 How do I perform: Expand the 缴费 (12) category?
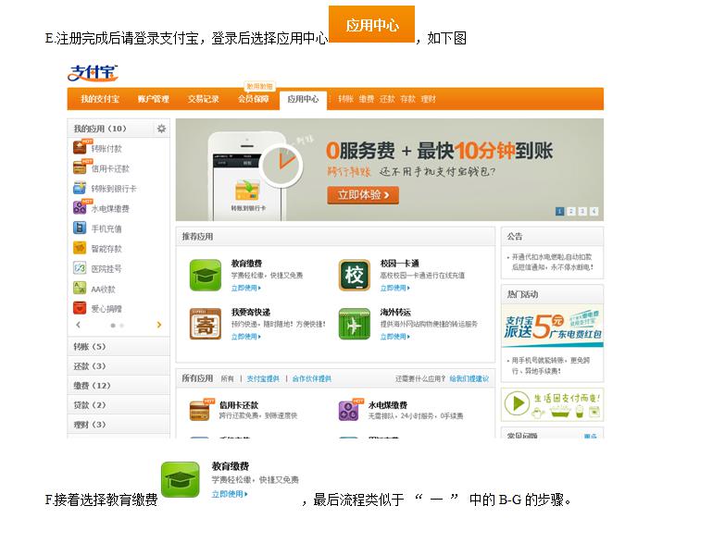(92, 386)
